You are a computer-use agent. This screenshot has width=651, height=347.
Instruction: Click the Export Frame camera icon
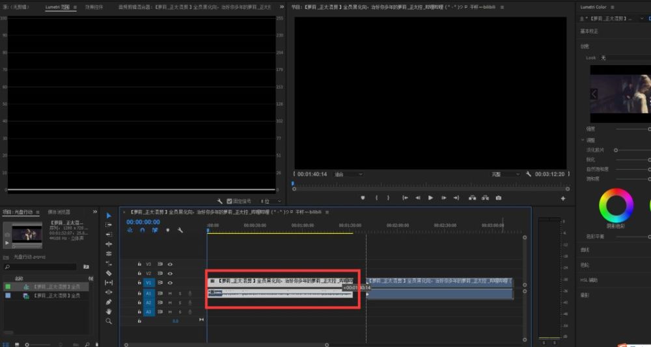(x=499, y=198)
